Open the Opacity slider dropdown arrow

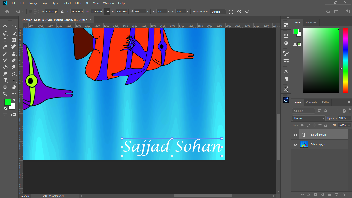(349, 118)
